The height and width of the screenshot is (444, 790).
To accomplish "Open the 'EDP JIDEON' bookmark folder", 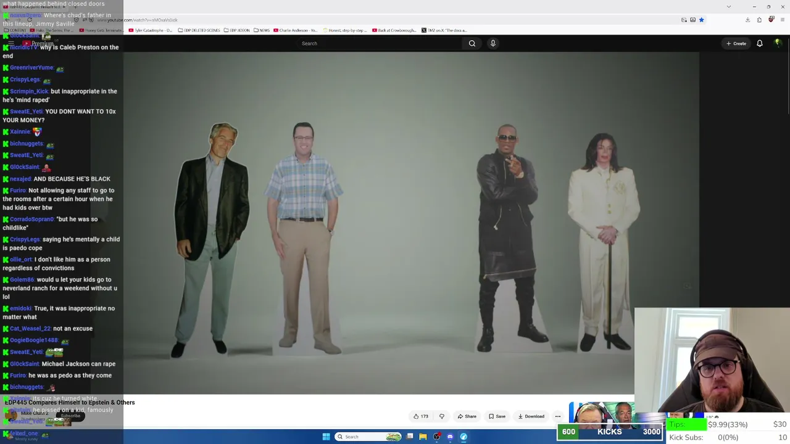I will (237, 30).
